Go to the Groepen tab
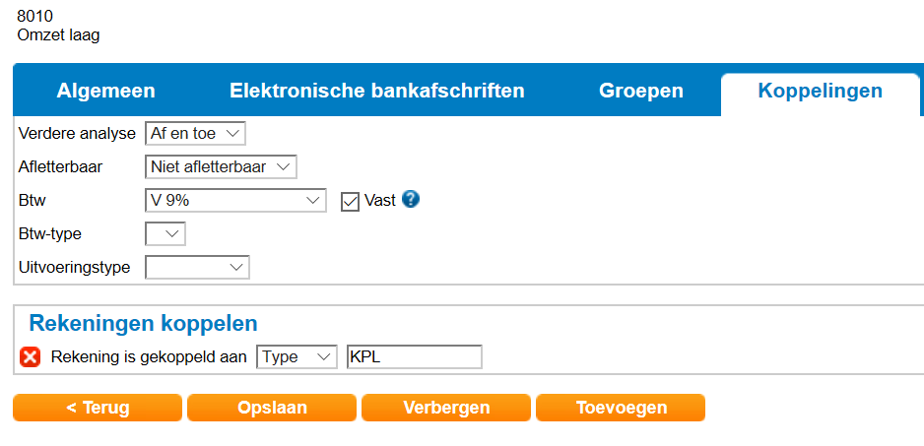924x446 pixels. coord(641,92)
